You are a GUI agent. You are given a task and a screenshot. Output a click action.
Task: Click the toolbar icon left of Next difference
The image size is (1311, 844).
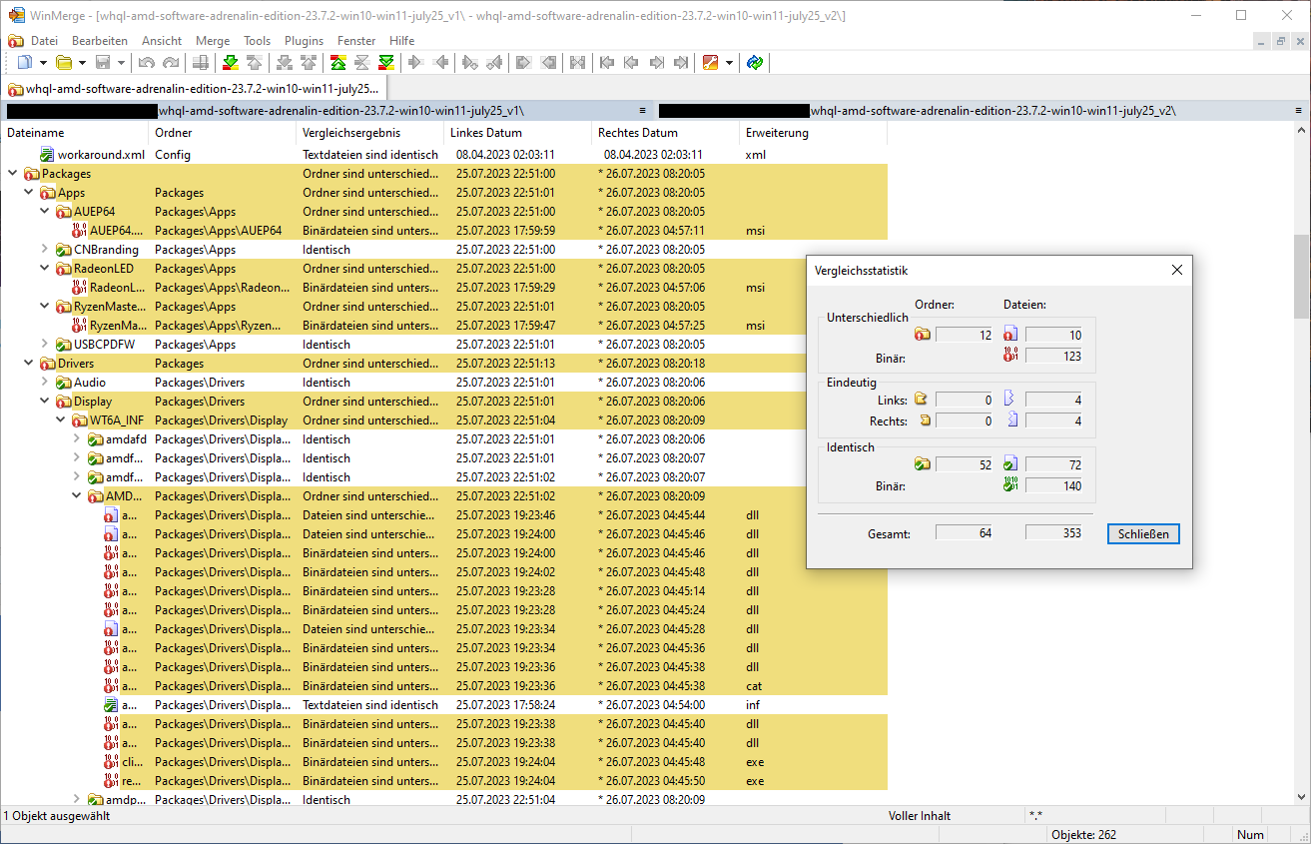point(201,63)
